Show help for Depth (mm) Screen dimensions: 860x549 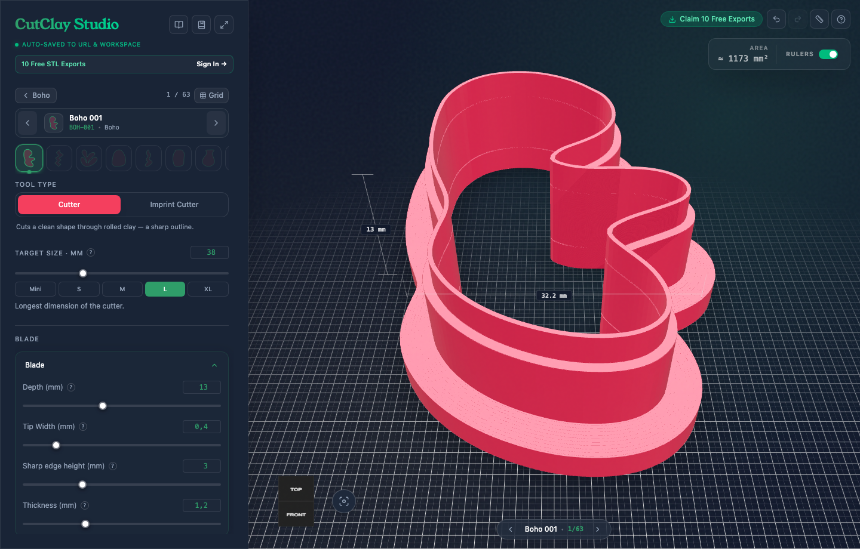pos(71,387)
